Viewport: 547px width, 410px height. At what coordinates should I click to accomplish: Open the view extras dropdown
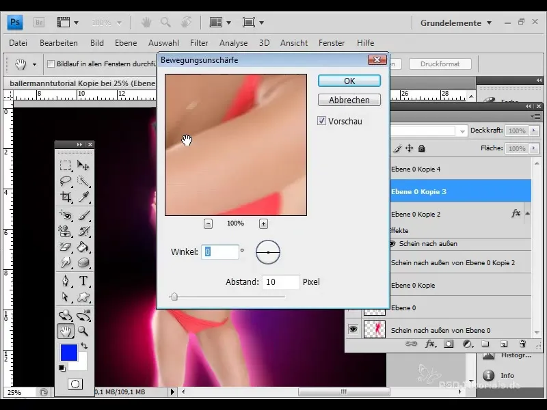68,23
